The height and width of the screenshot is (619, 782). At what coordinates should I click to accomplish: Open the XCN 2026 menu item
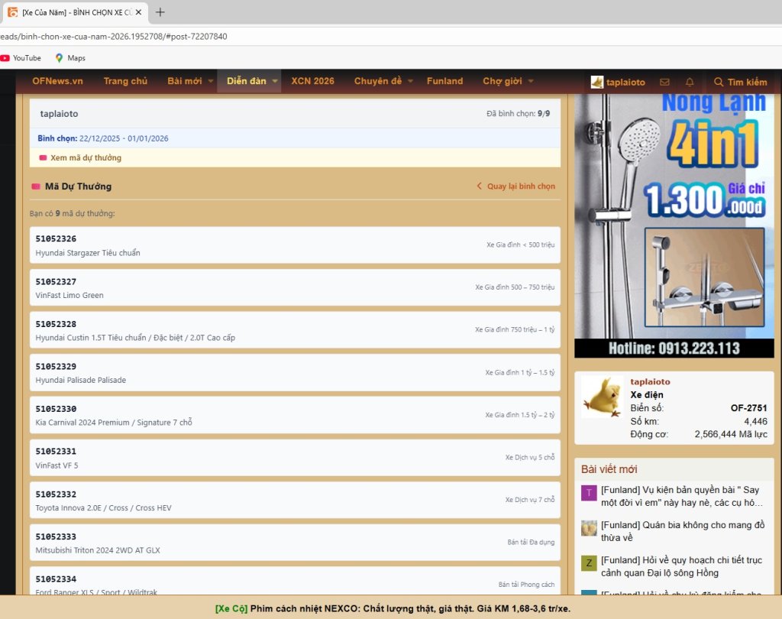tap(312, 81)
